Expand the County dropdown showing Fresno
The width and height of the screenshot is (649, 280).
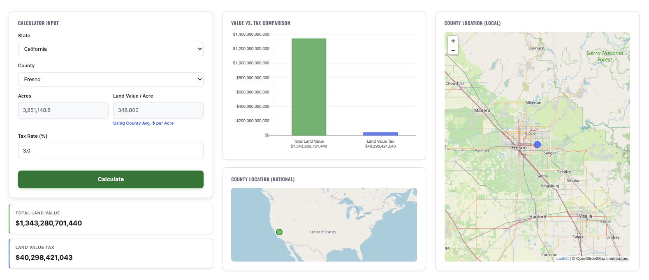111,80
